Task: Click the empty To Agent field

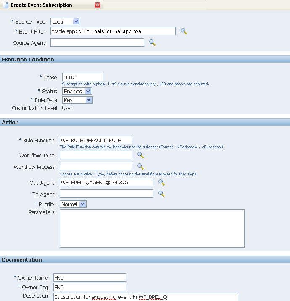Action: pos(106,194)
